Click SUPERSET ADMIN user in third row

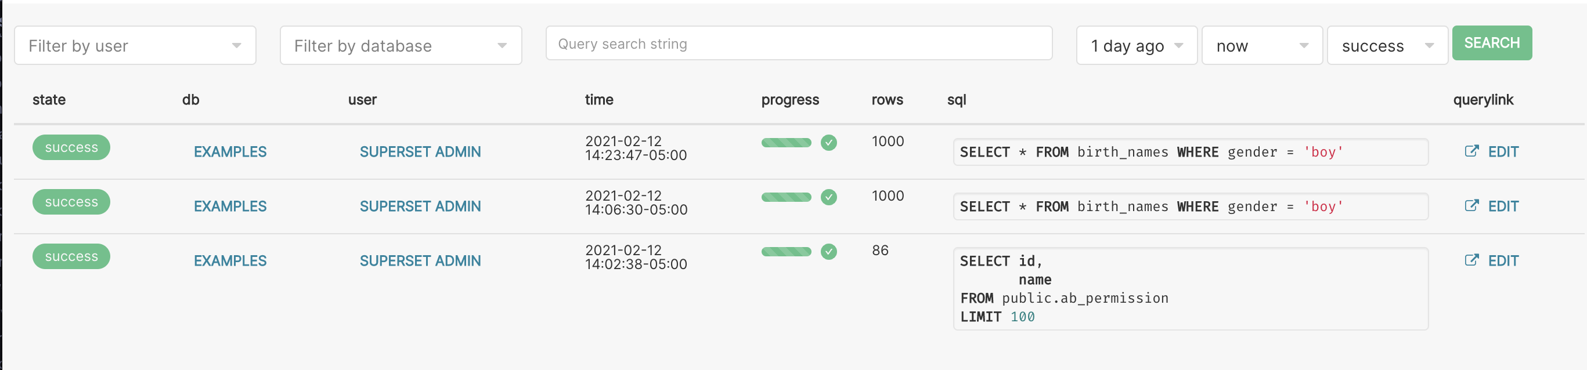point(420,261)
